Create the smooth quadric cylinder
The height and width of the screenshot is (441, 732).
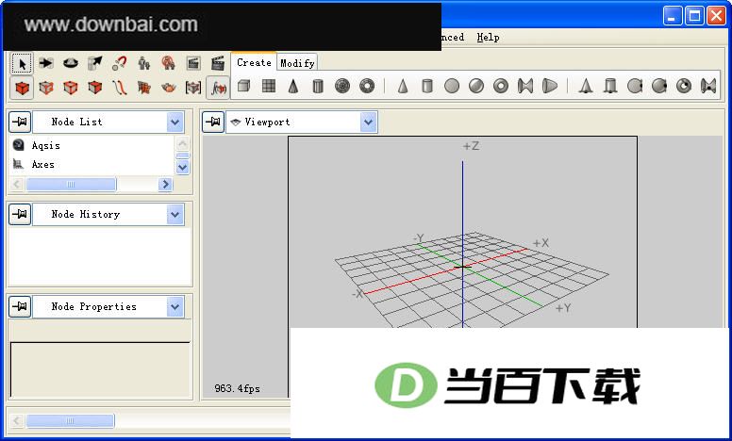[427, 86]
